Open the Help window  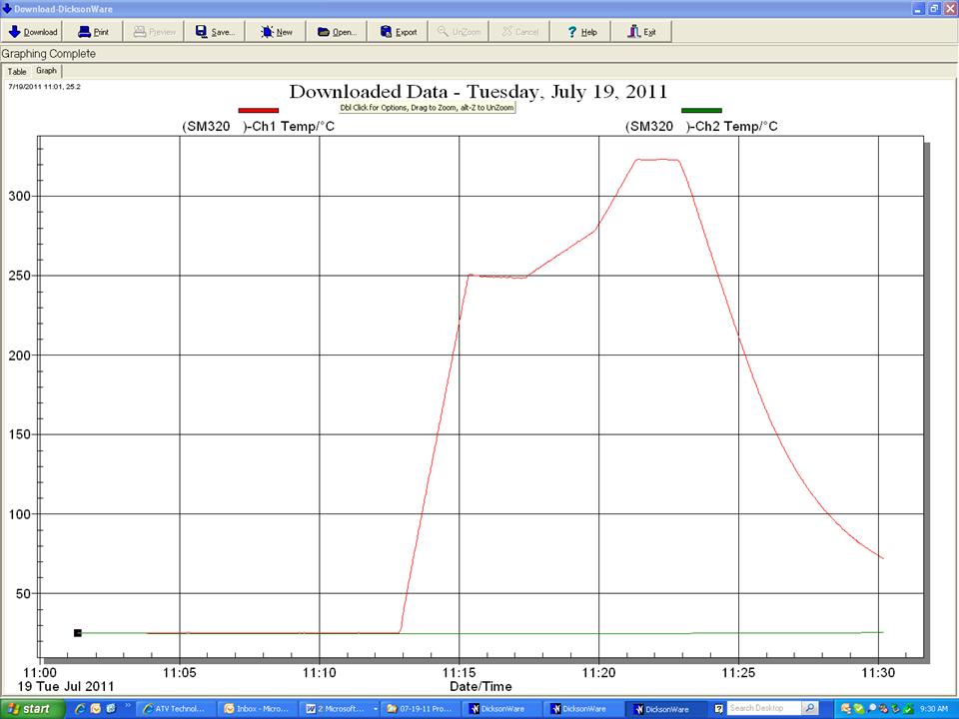click(x=581, y=32)
